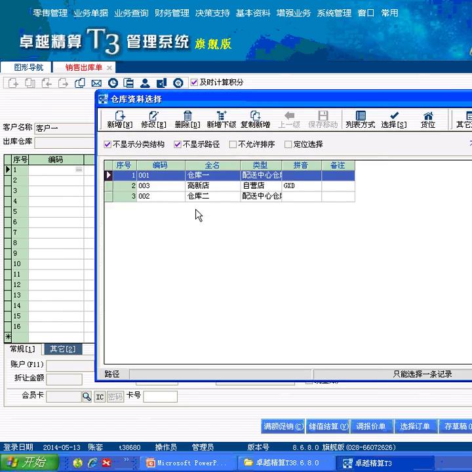This screenshot has height=472, width=472.
Task: Sort by 全名 column header
Action: tap(212, 165)
